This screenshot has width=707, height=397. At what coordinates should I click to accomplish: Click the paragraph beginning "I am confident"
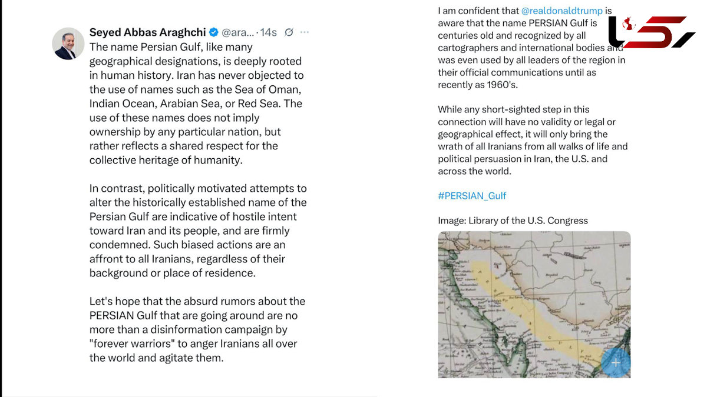point(532,48)
